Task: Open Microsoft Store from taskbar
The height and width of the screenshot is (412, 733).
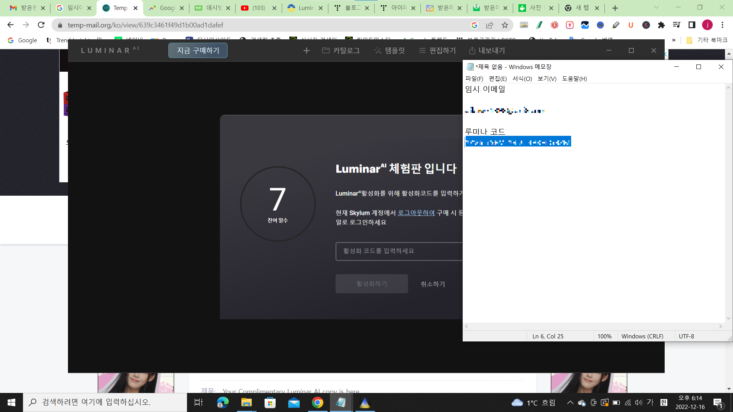Action: (270, 402)
